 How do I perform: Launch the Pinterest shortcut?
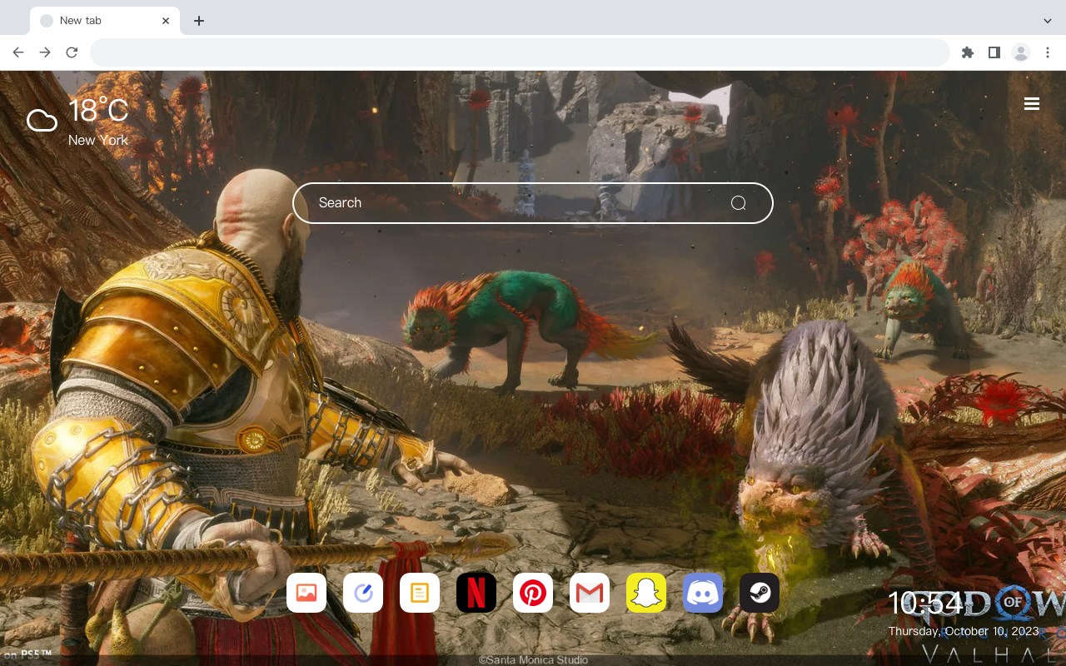coord(533,593)
